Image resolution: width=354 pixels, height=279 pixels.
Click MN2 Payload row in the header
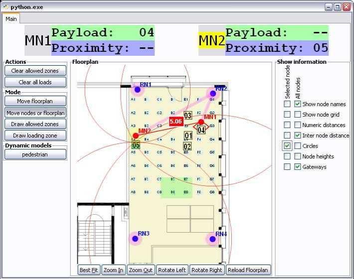point(277,33)
